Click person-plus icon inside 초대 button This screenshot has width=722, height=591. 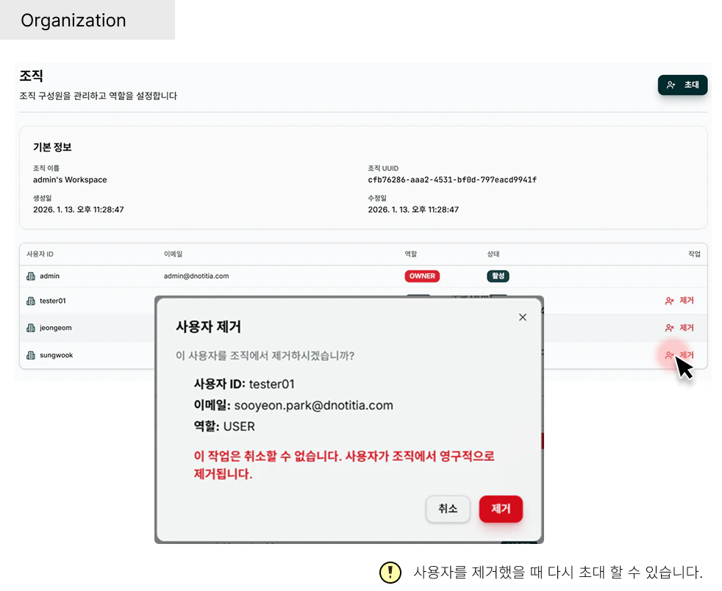(x=669, y=85)
